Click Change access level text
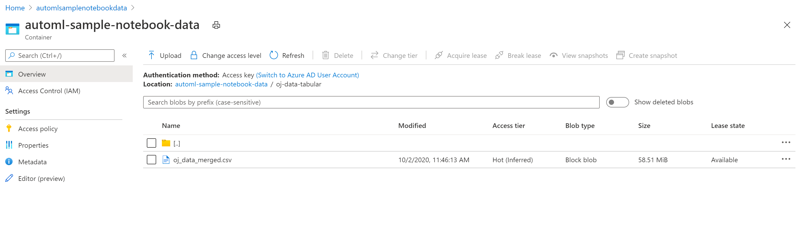Viewport: 803px width, 252px height. 232,56
